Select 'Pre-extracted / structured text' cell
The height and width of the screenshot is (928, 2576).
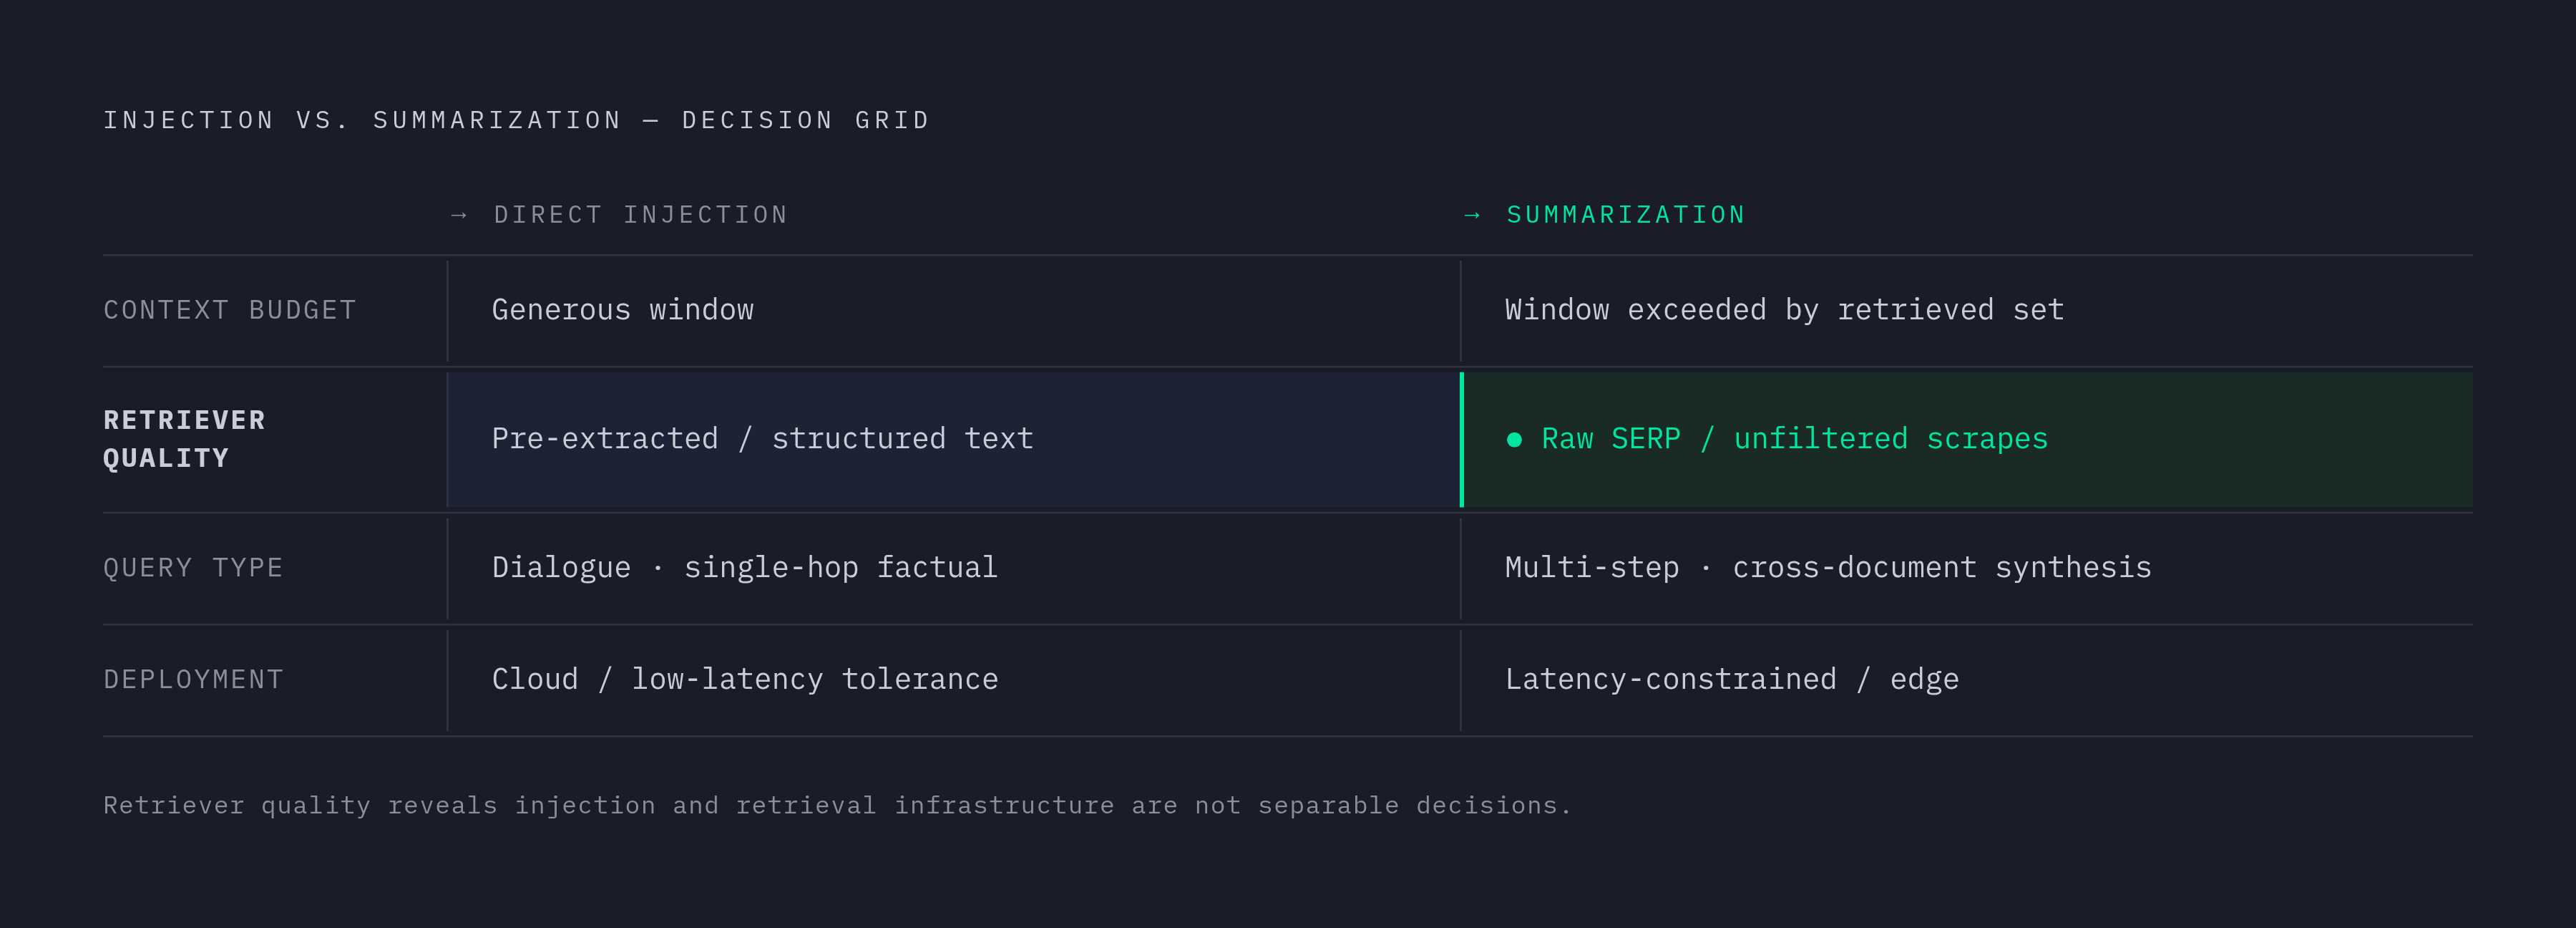click(x=954, y=440)
